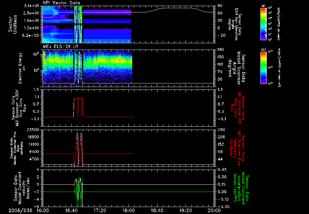
Task: Click the red square pulse in MU Scanner panel
Action: pyautogui.click(x=79, y=108)
